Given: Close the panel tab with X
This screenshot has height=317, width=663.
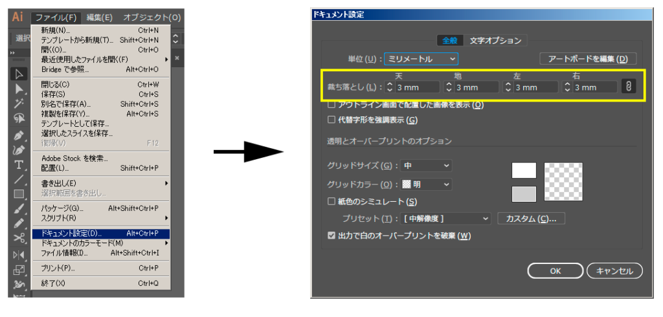Looking at the screenshot, I should tap(177, 58).
